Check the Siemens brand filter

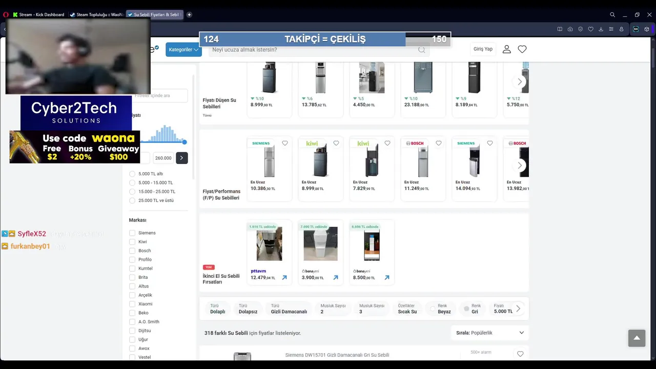pos(132,233)
